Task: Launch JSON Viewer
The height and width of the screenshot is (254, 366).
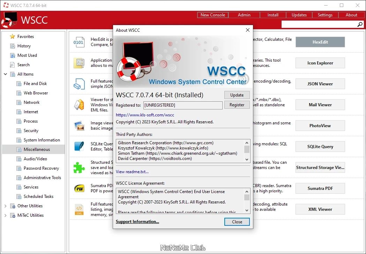Action: pos(320,84)
